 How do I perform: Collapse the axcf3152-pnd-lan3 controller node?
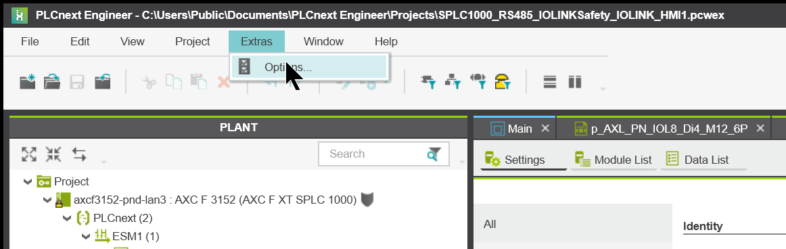[47, 200]
